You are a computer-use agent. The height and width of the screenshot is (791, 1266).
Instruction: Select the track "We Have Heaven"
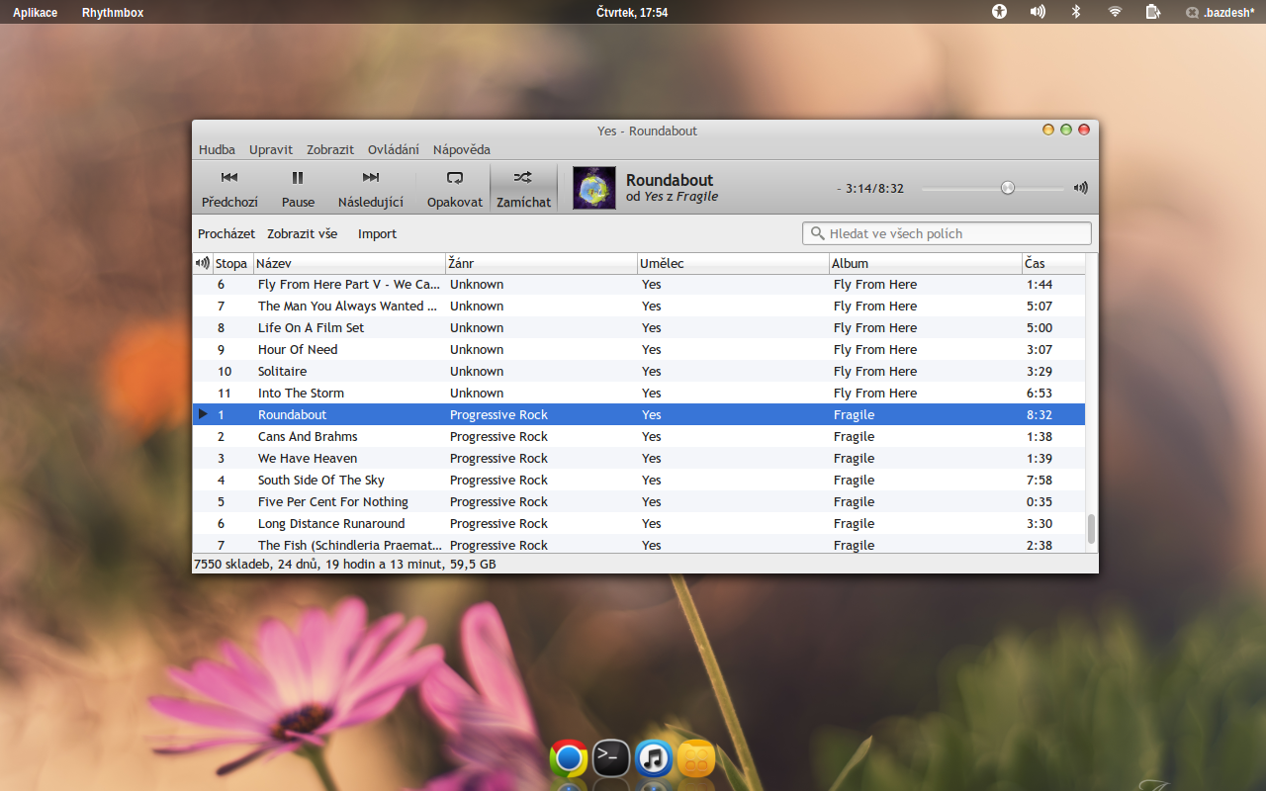point(639,459)
